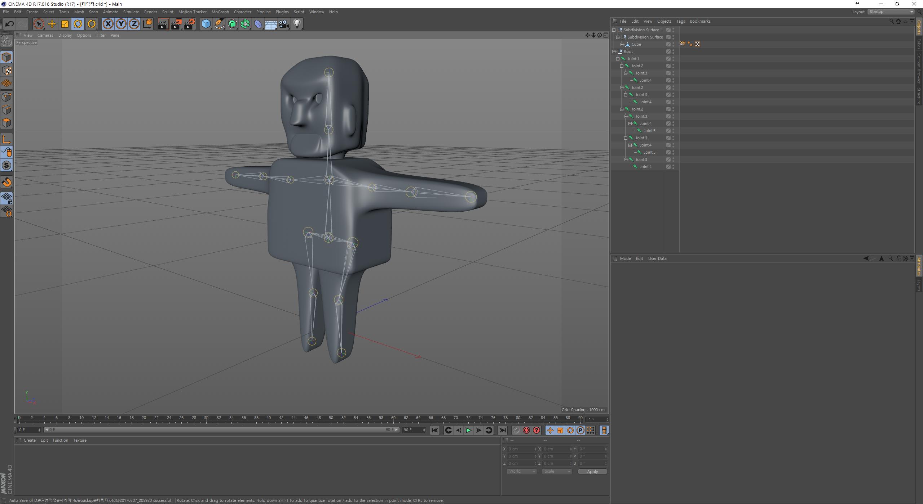This screenshot has width=923, height=504.
Task: Toggle Point Level Animation recording
Action: pyautogui.click(x=590, y=430)
